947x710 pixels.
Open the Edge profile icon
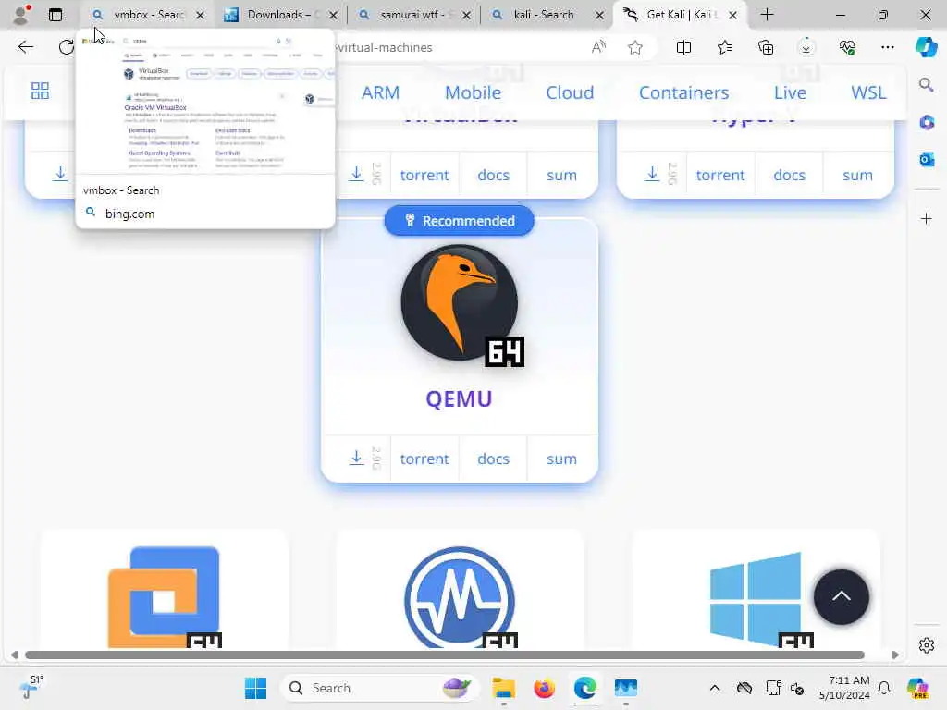pyautogui.click(x=21, y=15)
